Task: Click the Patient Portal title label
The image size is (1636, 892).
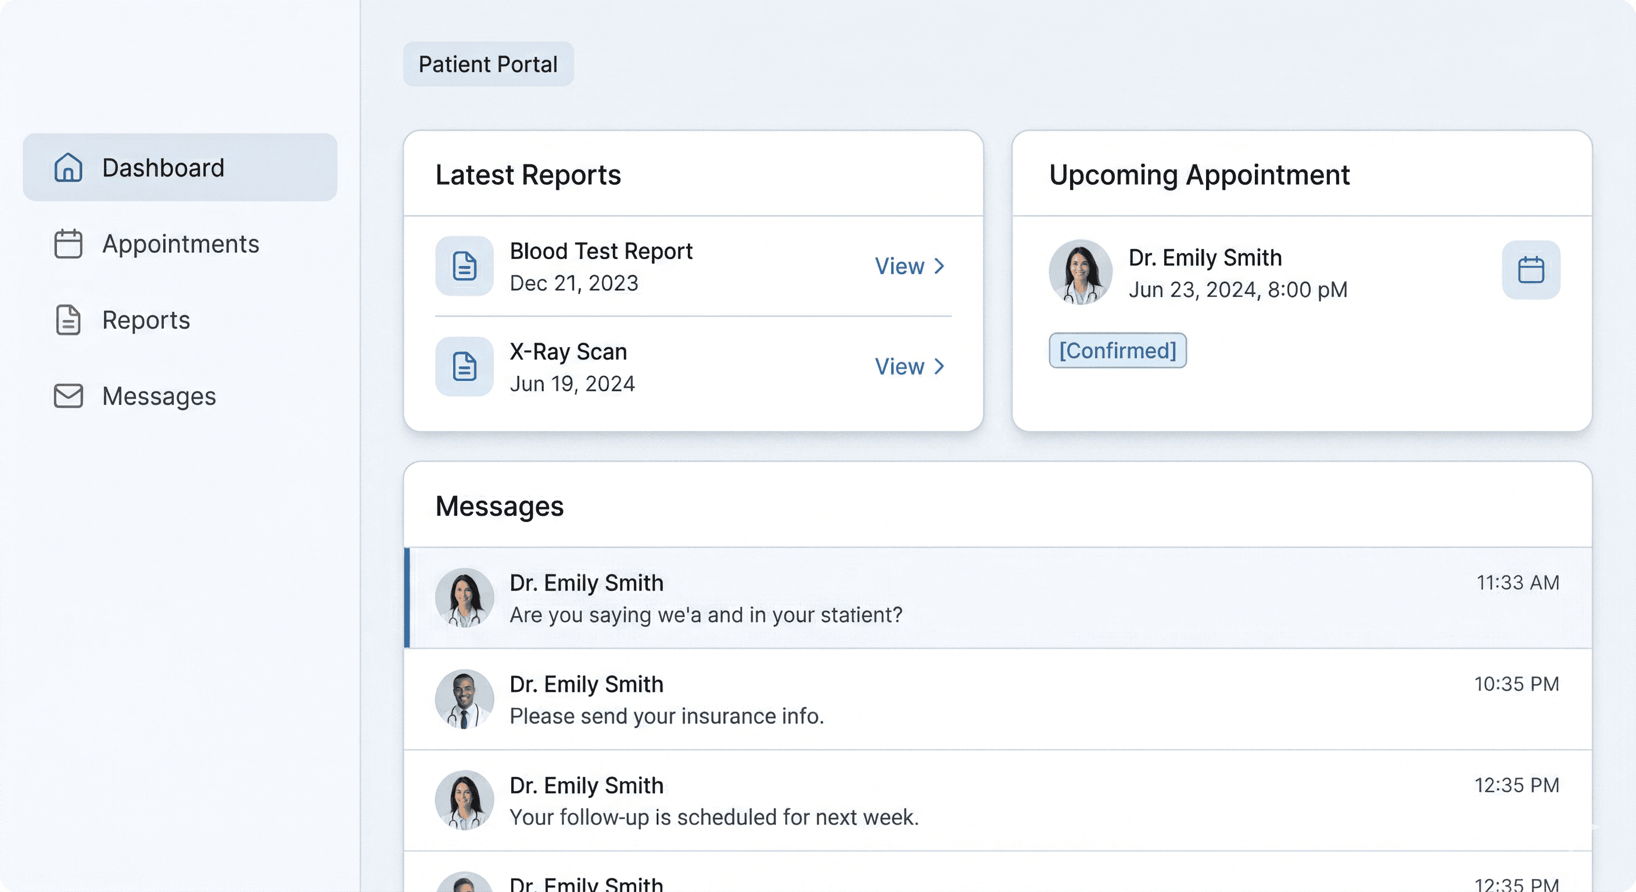Action: 488,64
